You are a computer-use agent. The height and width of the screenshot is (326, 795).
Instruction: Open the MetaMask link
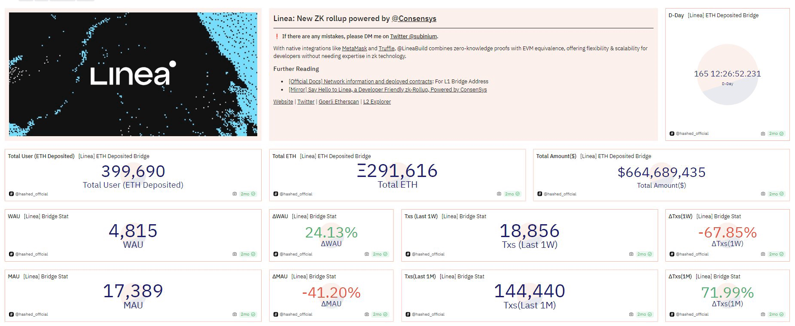[x=354, y=49]
